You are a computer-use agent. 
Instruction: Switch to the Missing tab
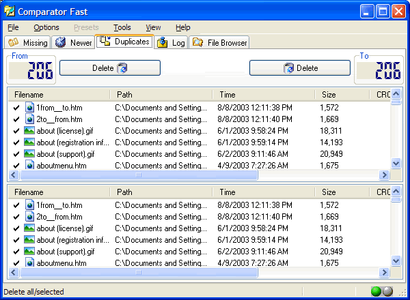(28, 43)
